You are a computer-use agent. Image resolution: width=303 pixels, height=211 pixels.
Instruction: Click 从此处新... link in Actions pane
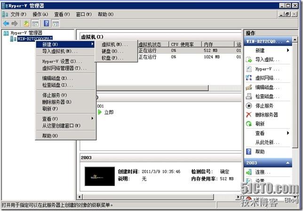267,142
